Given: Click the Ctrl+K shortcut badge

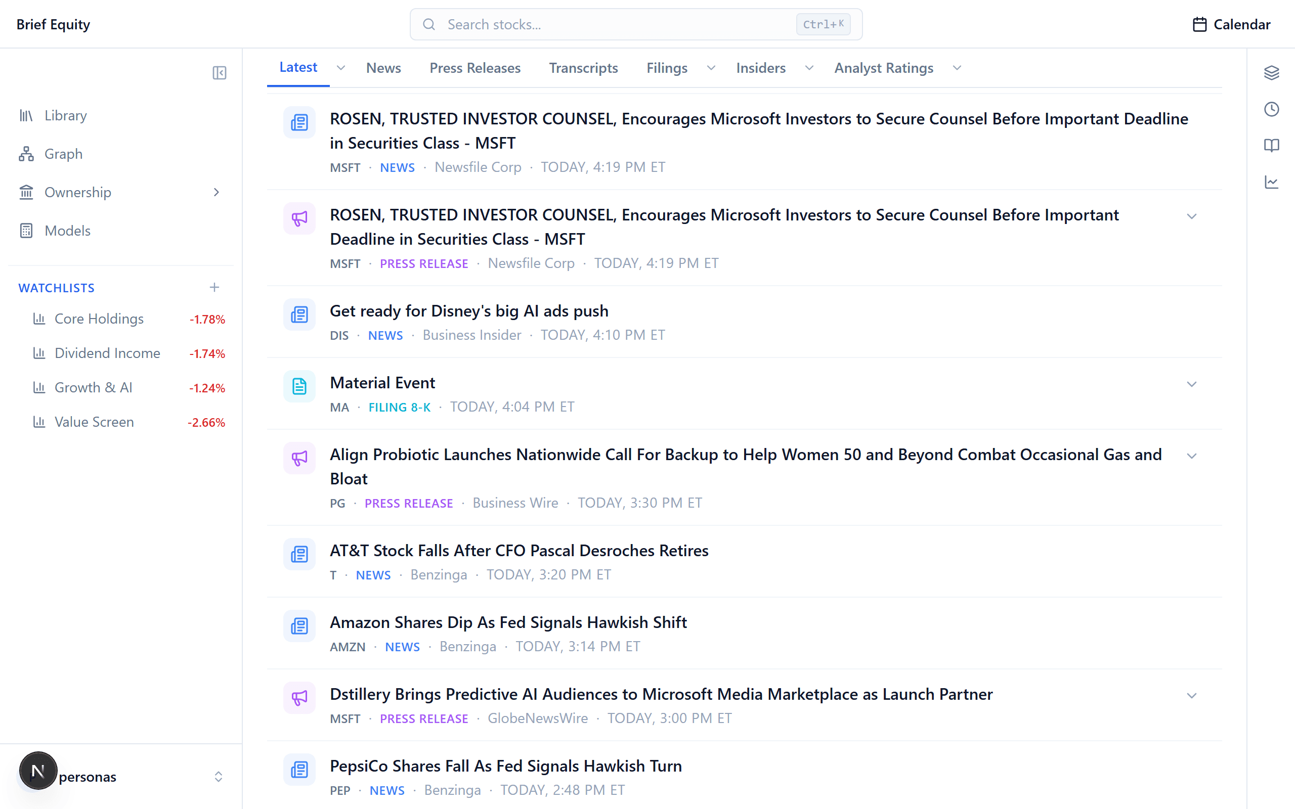Looking at the screenshot, I should [x=823, y=25].
